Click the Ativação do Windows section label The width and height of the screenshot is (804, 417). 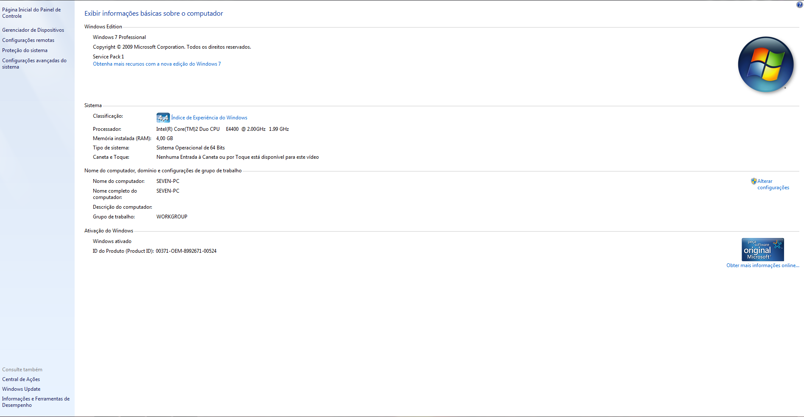pos(109,231)
